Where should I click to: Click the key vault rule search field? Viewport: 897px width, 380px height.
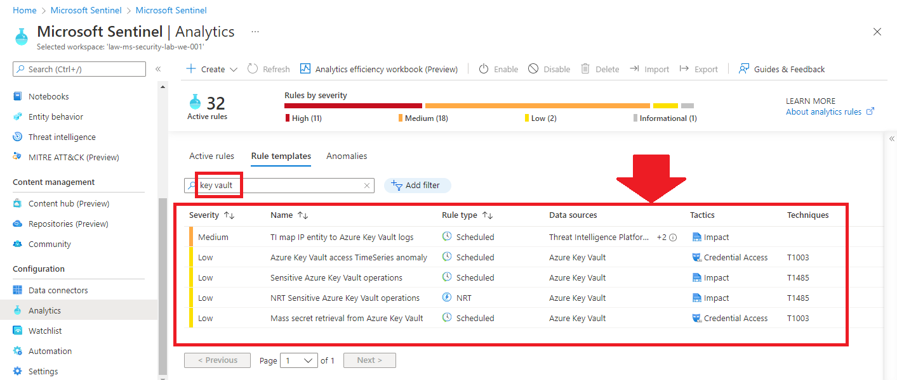coord(279,186)
